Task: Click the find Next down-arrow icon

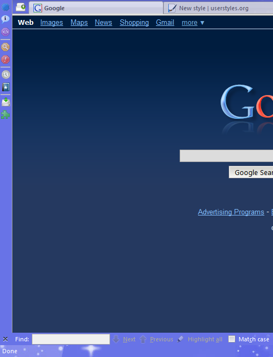Action: (116, 339)
